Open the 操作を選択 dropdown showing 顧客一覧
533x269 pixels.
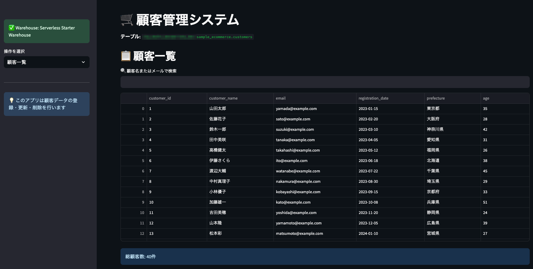point(47,62)
